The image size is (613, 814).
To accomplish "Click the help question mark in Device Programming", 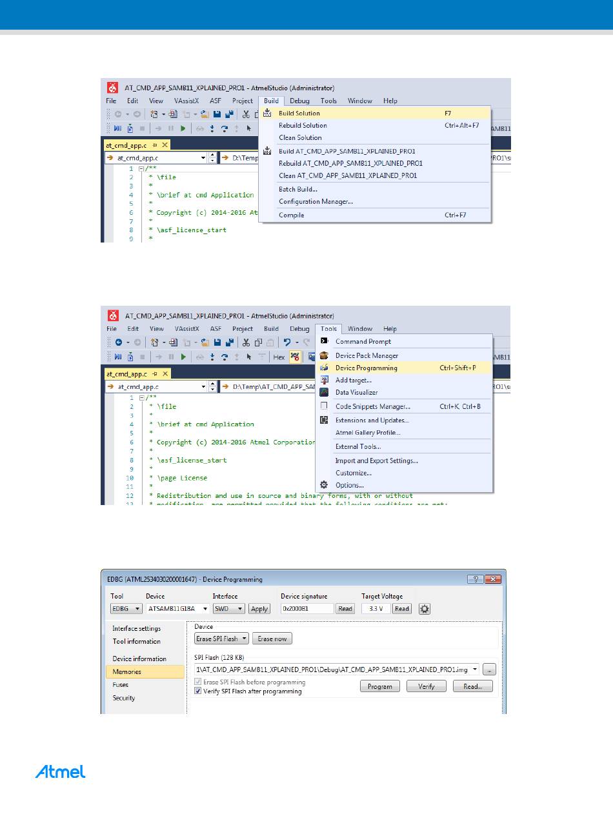I will [475, 579].
